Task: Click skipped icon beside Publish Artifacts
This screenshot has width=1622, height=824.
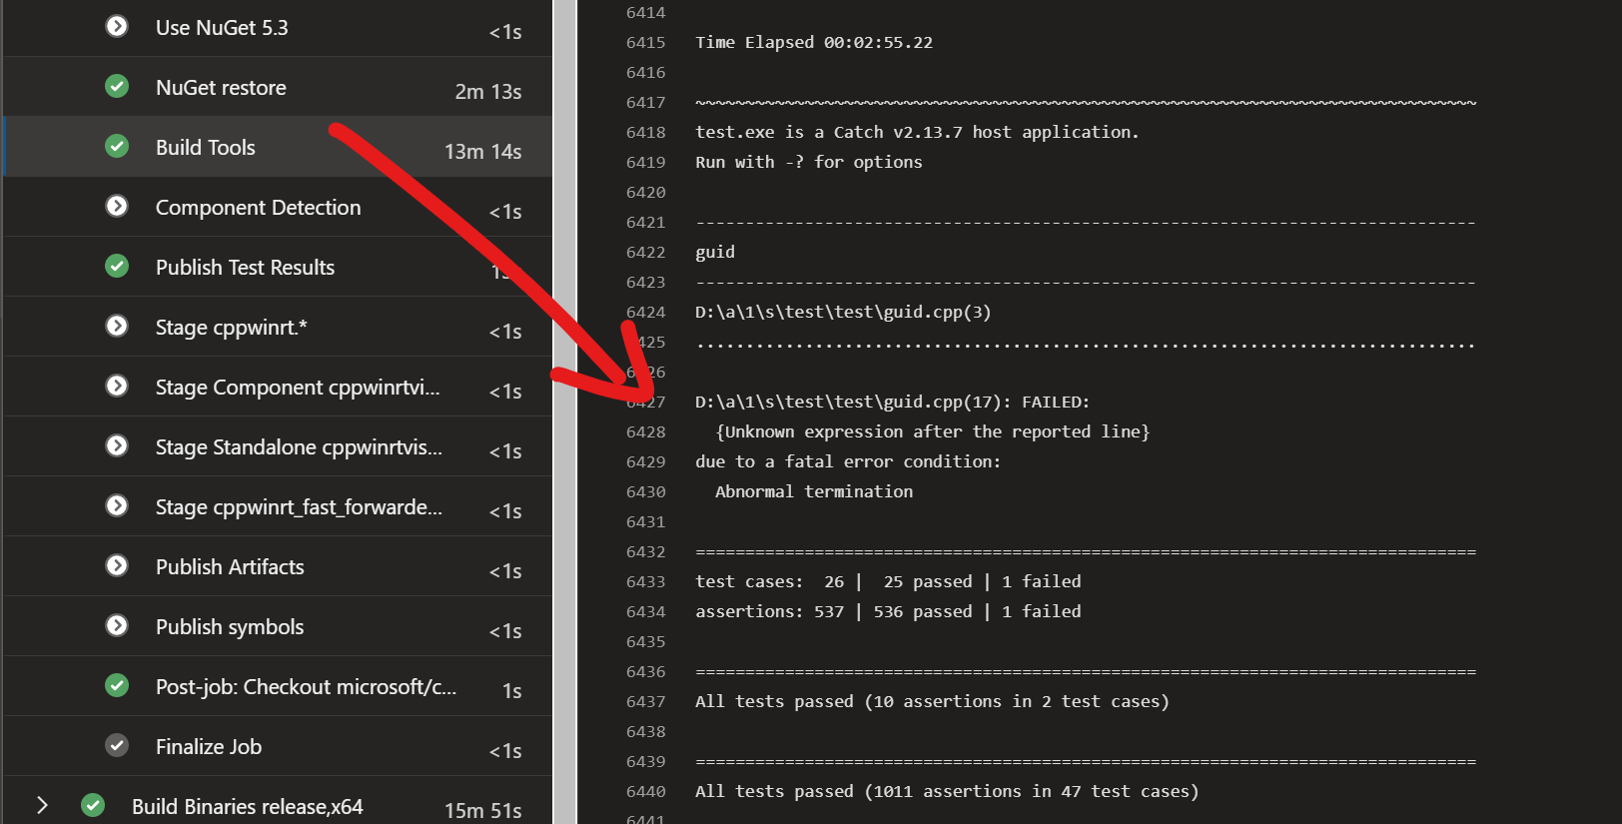Action: pos(117,565)
